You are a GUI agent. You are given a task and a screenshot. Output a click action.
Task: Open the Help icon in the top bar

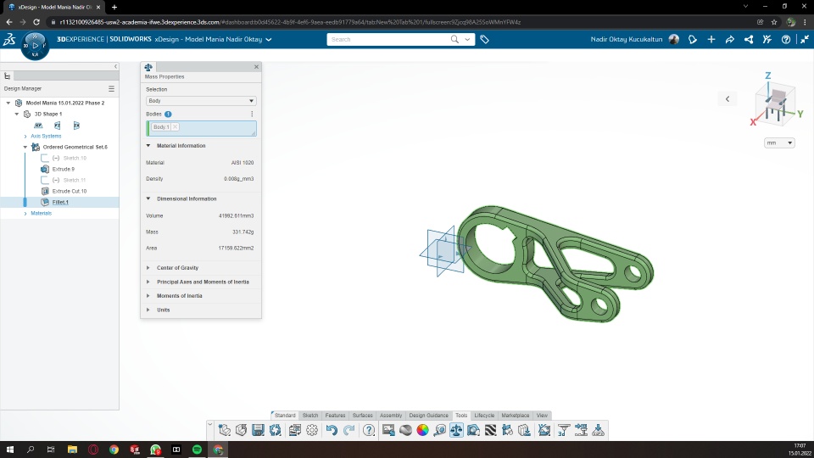click(x=786, y=40)
